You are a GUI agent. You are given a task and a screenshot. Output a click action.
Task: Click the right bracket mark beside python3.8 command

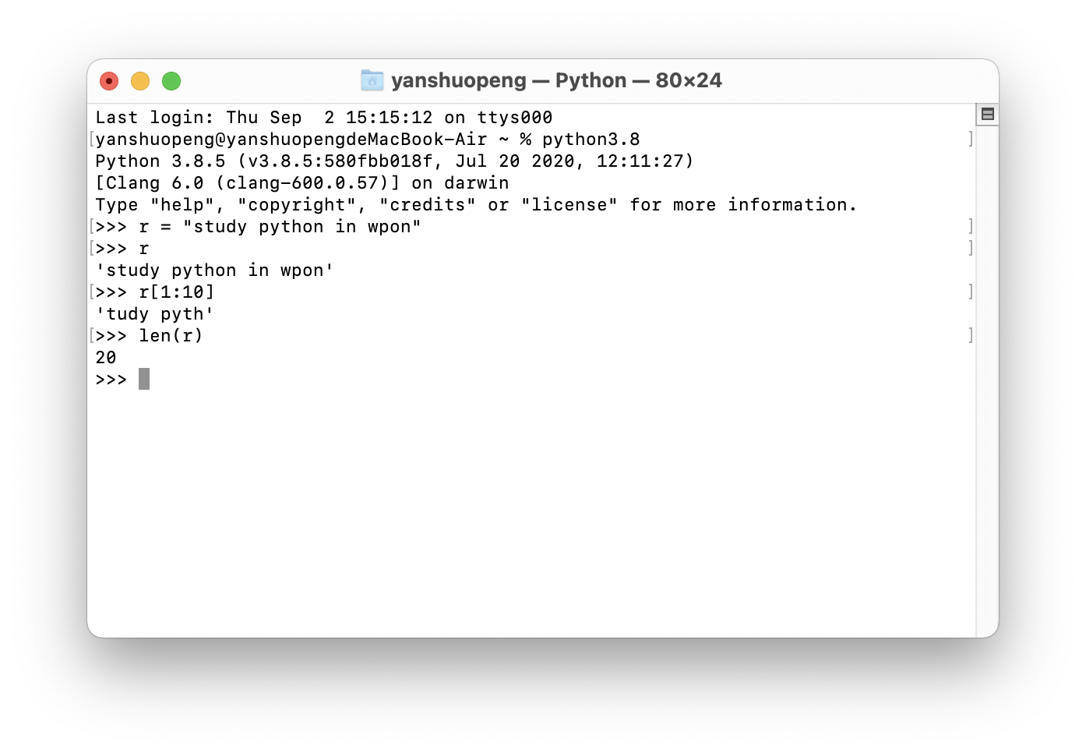[x=970, y=139]
